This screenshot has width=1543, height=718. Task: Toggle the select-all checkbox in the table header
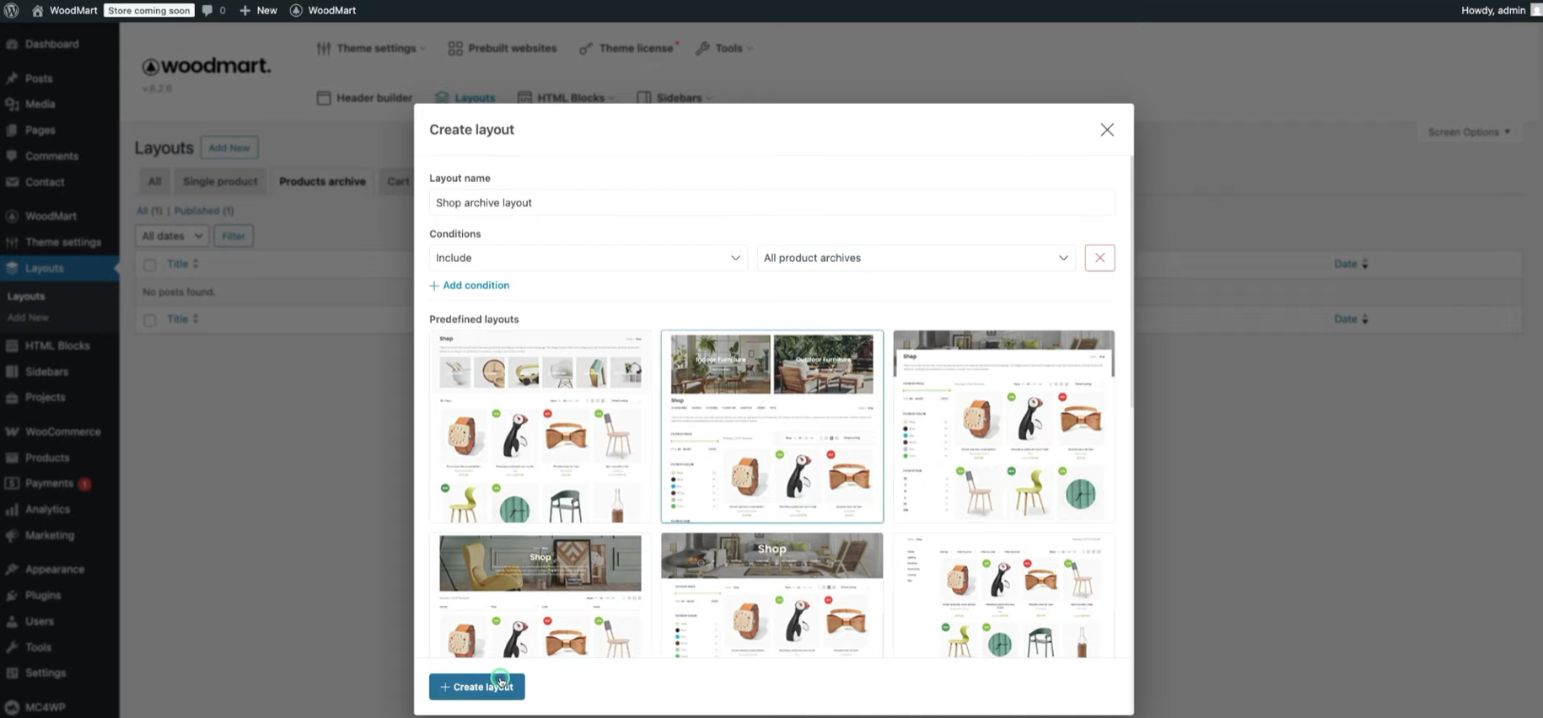(x=150, y=265)
